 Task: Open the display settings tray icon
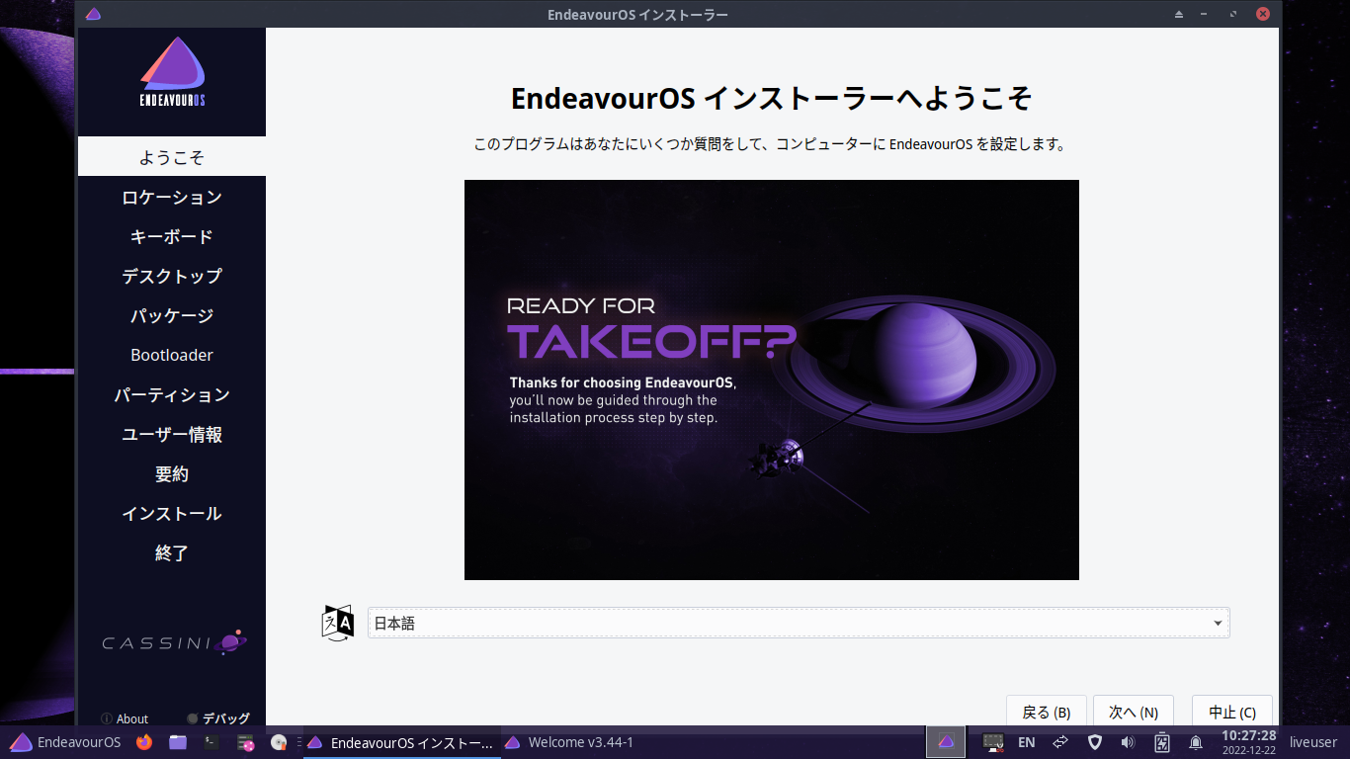pos(993,742)
